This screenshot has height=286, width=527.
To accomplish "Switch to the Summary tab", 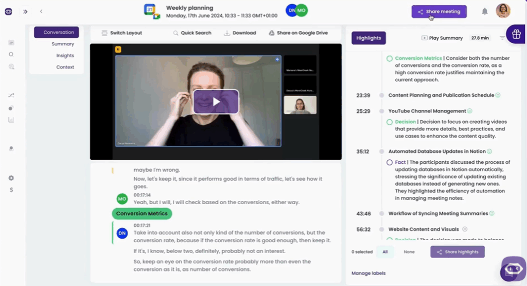I will click(63, 44).
